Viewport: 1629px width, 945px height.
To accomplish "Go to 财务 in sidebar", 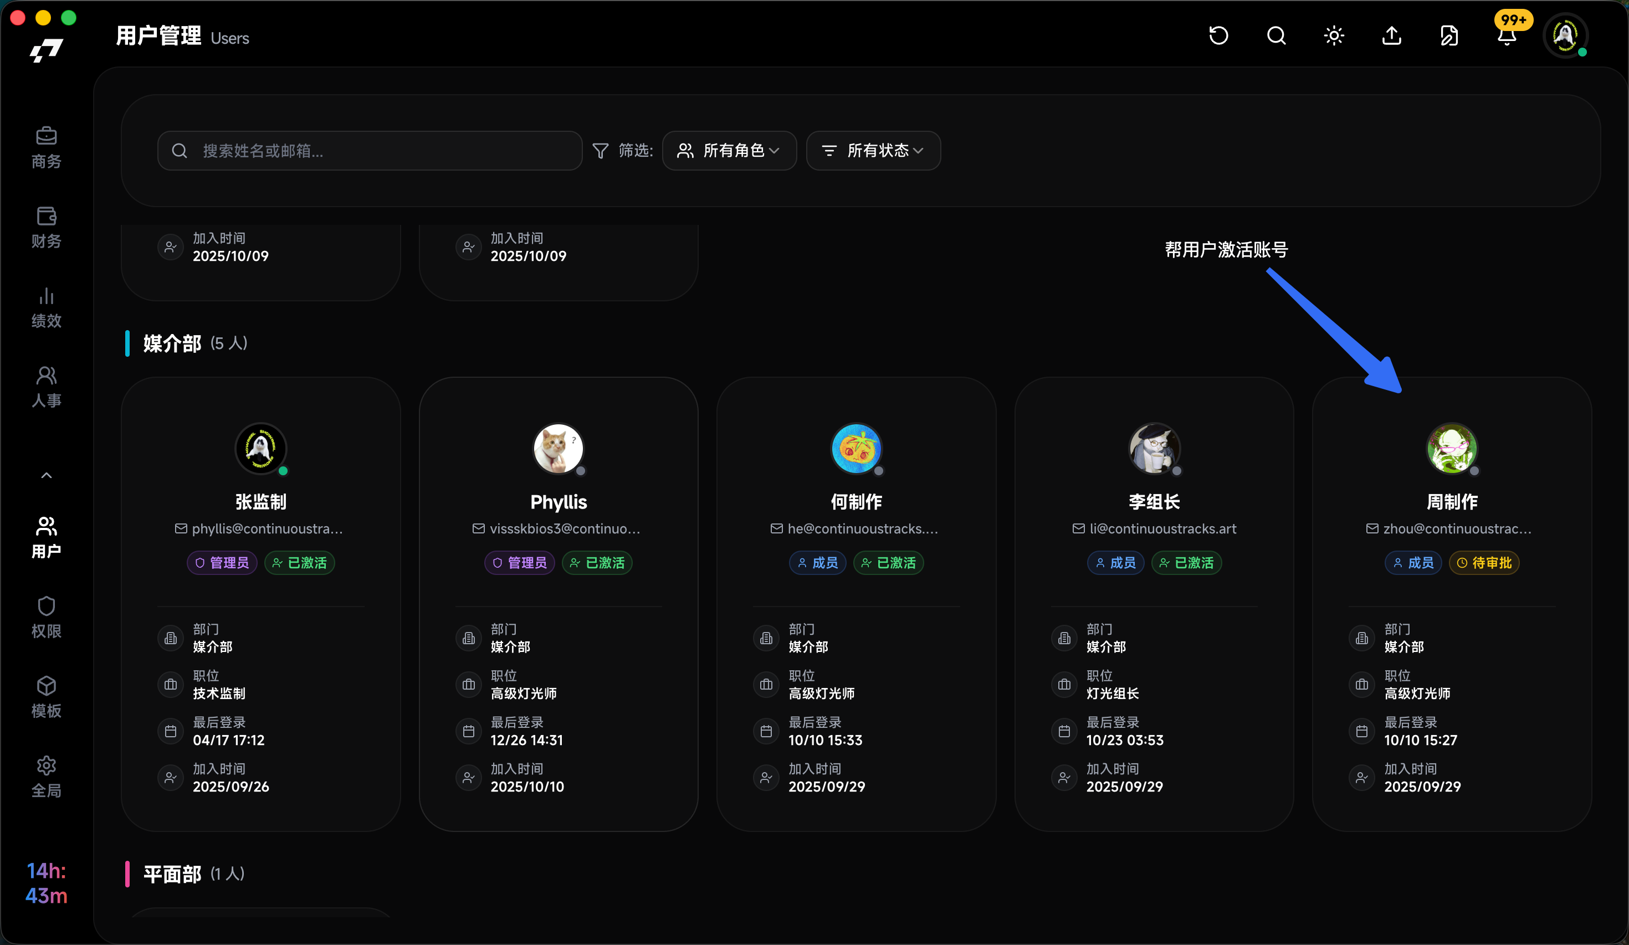I will click(x=47, y=228).
